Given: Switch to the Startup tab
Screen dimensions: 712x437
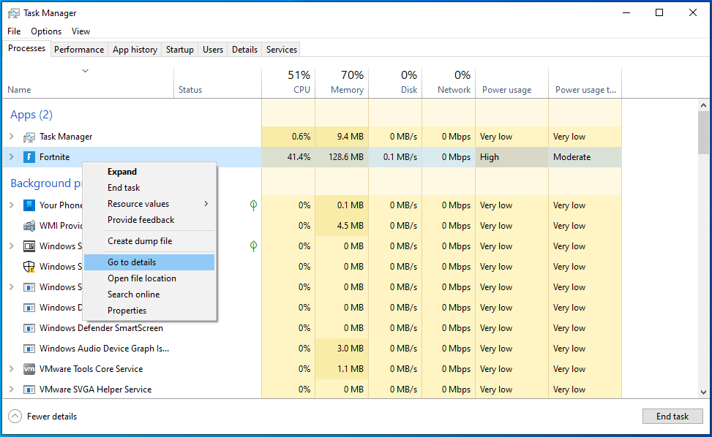Looking at the screenshot, I should (x=180, y=50).
